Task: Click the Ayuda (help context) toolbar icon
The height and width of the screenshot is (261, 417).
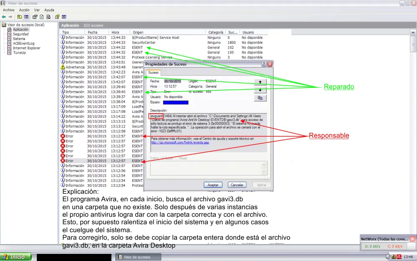Action: coord(57,17)
